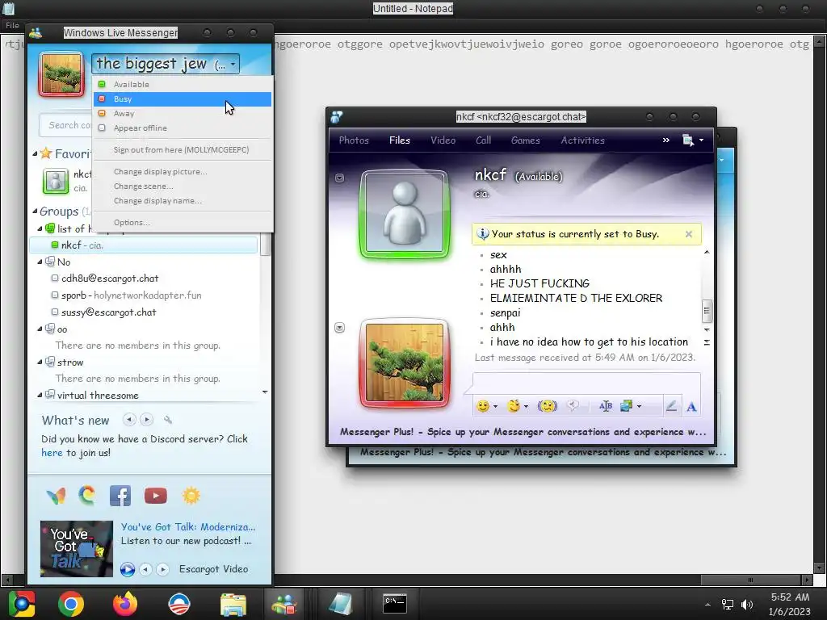Click the sun weather icon
Viewport: 827px width, 620px height.
point(191,496)
